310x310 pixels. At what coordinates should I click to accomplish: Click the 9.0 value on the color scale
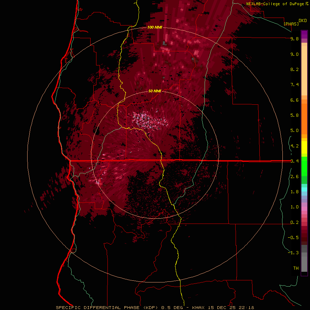(294, 54)
